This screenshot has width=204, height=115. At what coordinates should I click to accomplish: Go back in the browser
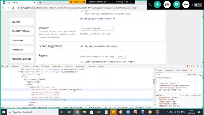[3, 8]
